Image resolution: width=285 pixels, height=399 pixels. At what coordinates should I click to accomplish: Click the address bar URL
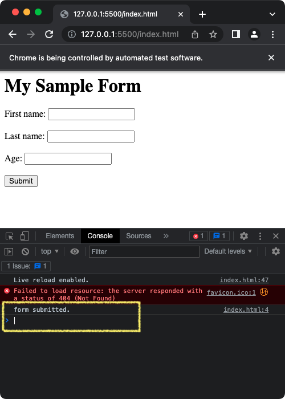(129, 34)
